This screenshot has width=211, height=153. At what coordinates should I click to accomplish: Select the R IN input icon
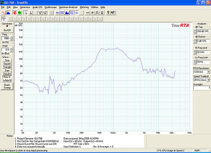coord(31,13)
